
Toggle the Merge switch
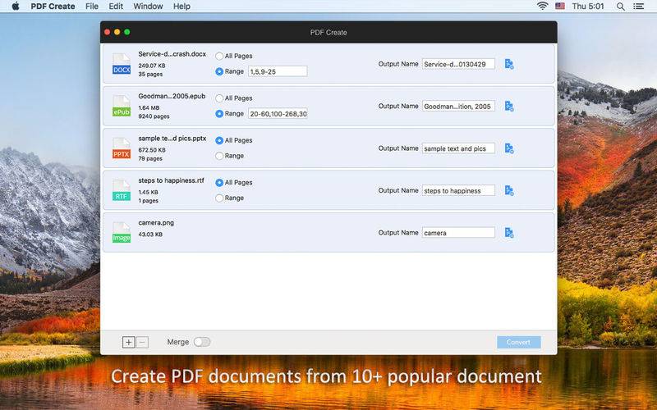(x=202, y=342)
